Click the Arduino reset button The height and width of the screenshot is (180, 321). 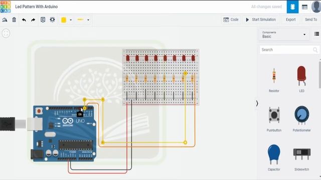tap(39, 111)
